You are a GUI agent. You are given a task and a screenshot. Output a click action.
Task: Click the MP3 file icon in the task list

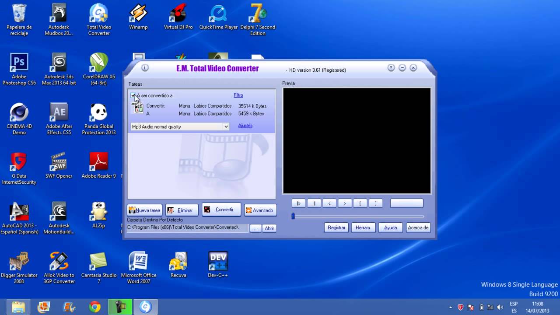[x=138, y=107]
